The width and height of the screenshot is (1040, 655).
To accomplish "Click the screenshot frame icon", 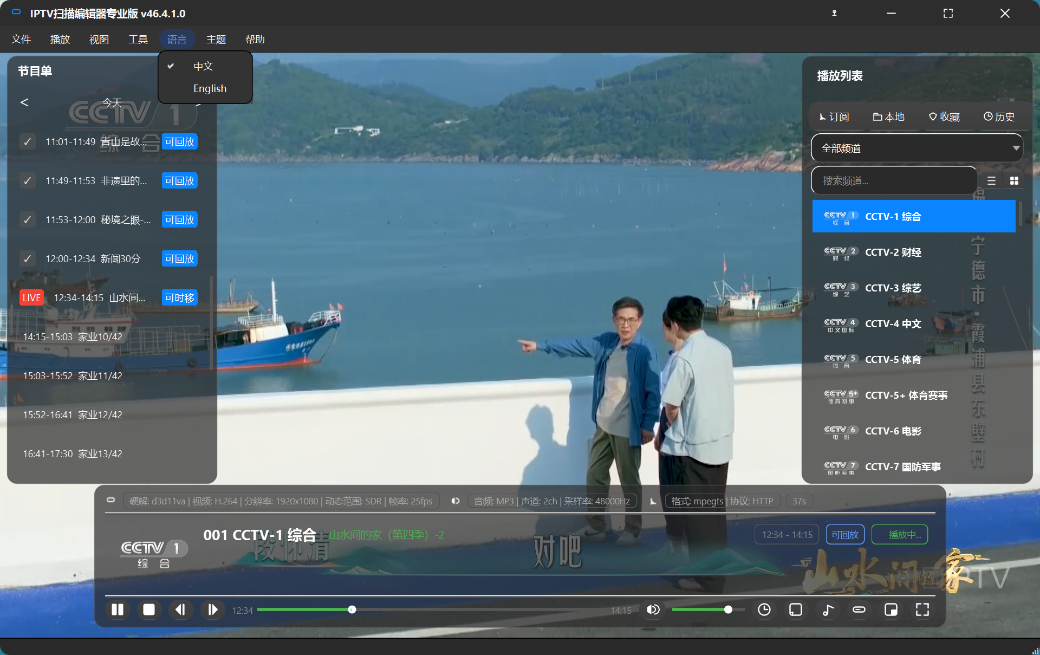I will 796,610.
